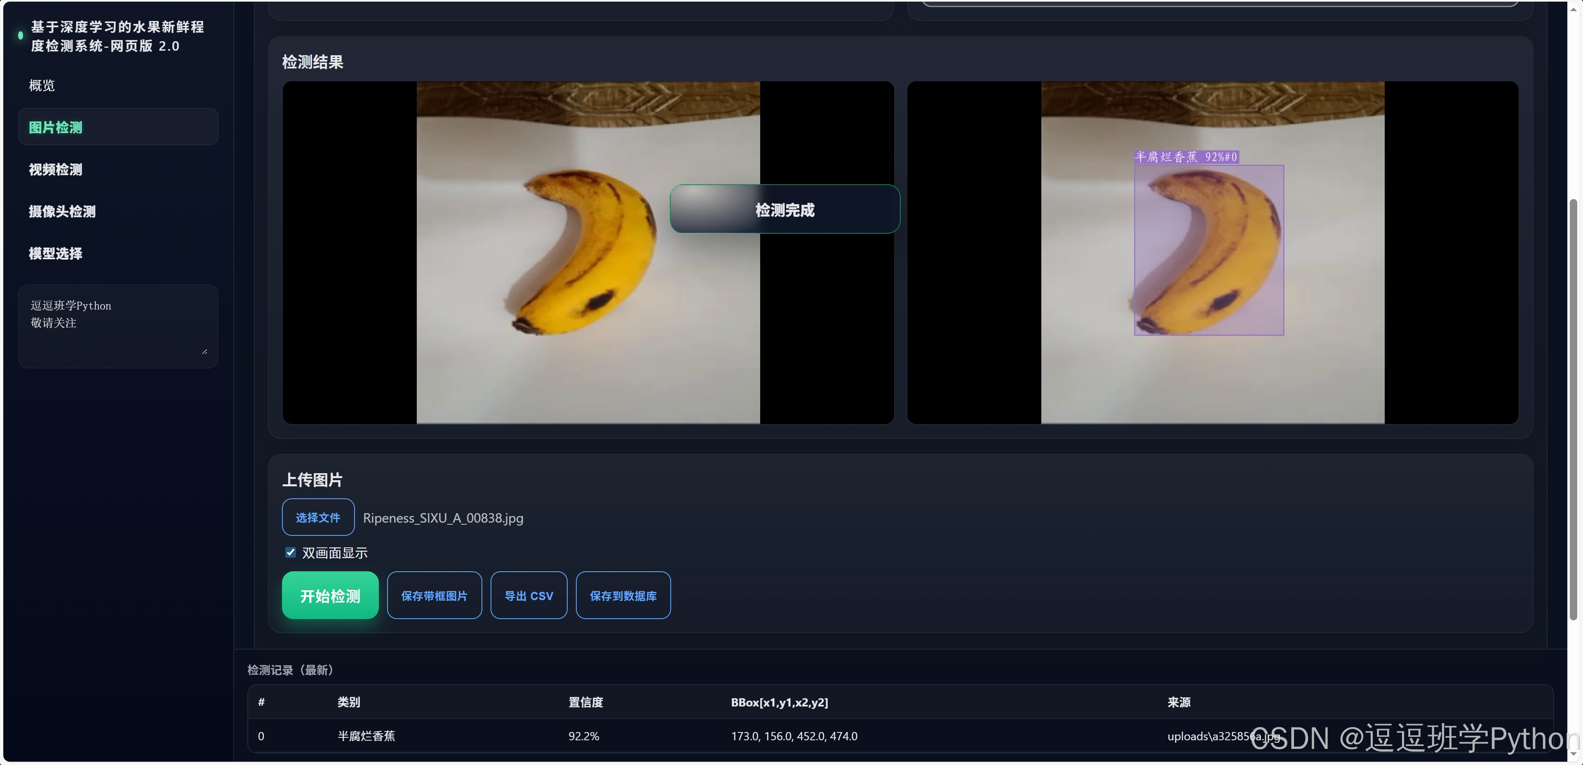Click the sidebar note text area
1583x765 pixels.
point(117,326)
